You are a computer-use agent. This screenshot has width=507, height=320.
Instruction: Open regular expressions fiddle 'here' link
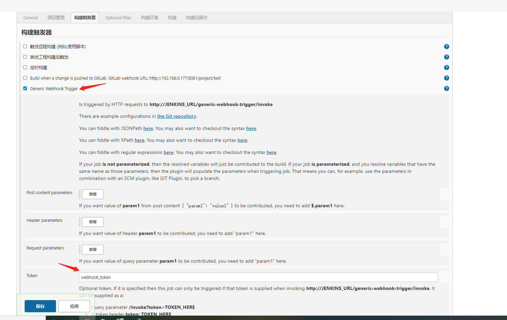click(168, 152)
